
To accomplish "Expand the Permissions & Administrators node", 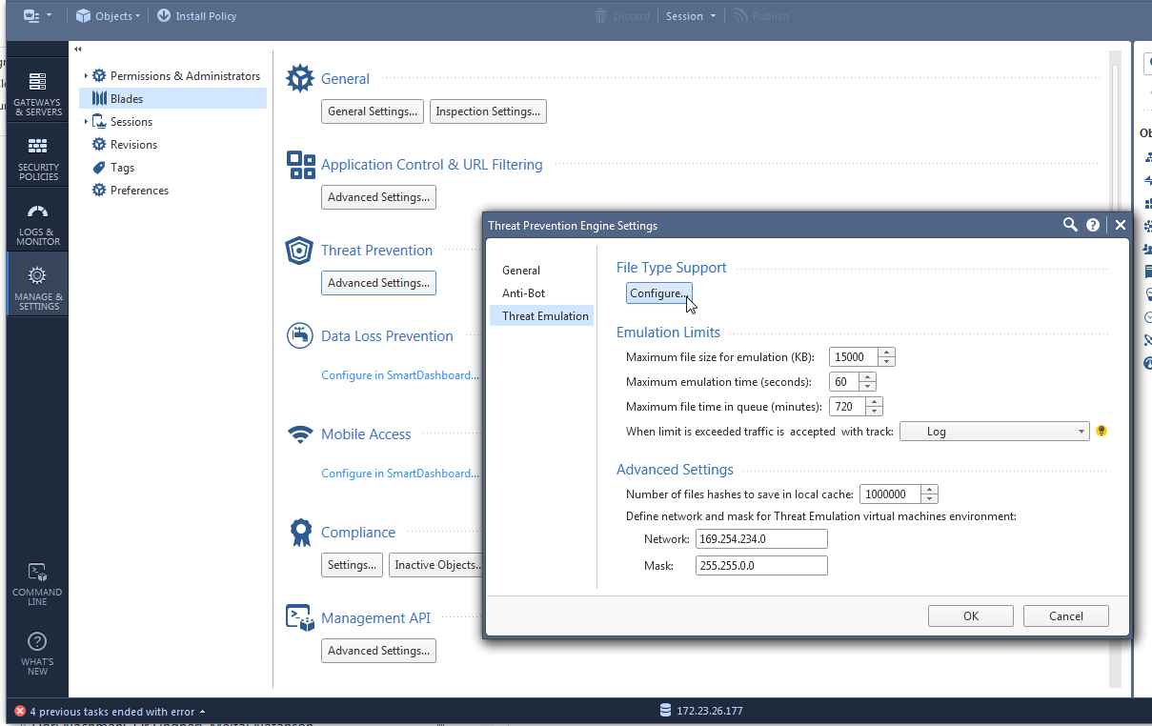I will click(x=86, y=75).
